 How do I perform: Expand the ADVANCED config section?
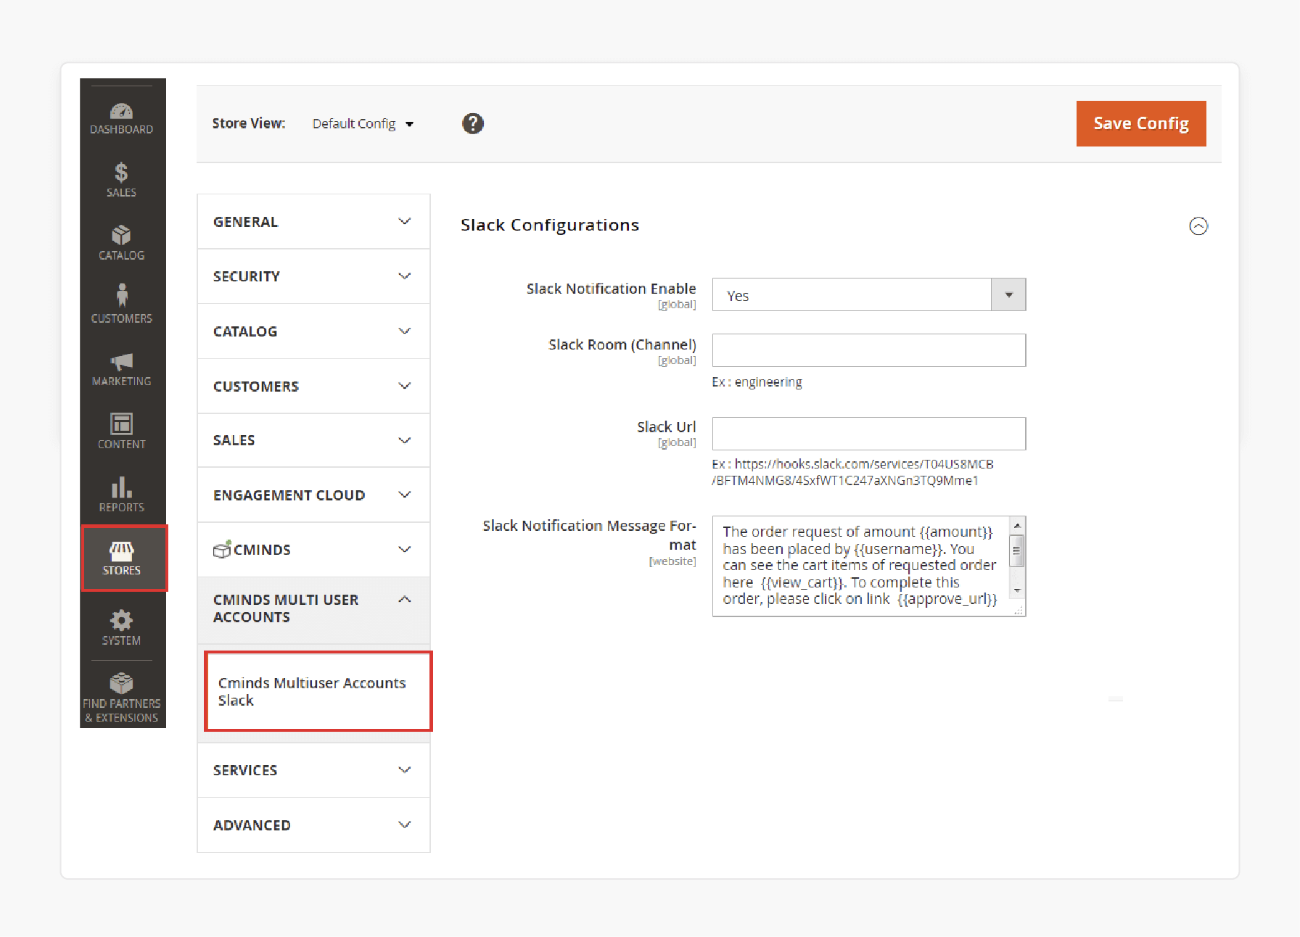click(x=314, y=825)
